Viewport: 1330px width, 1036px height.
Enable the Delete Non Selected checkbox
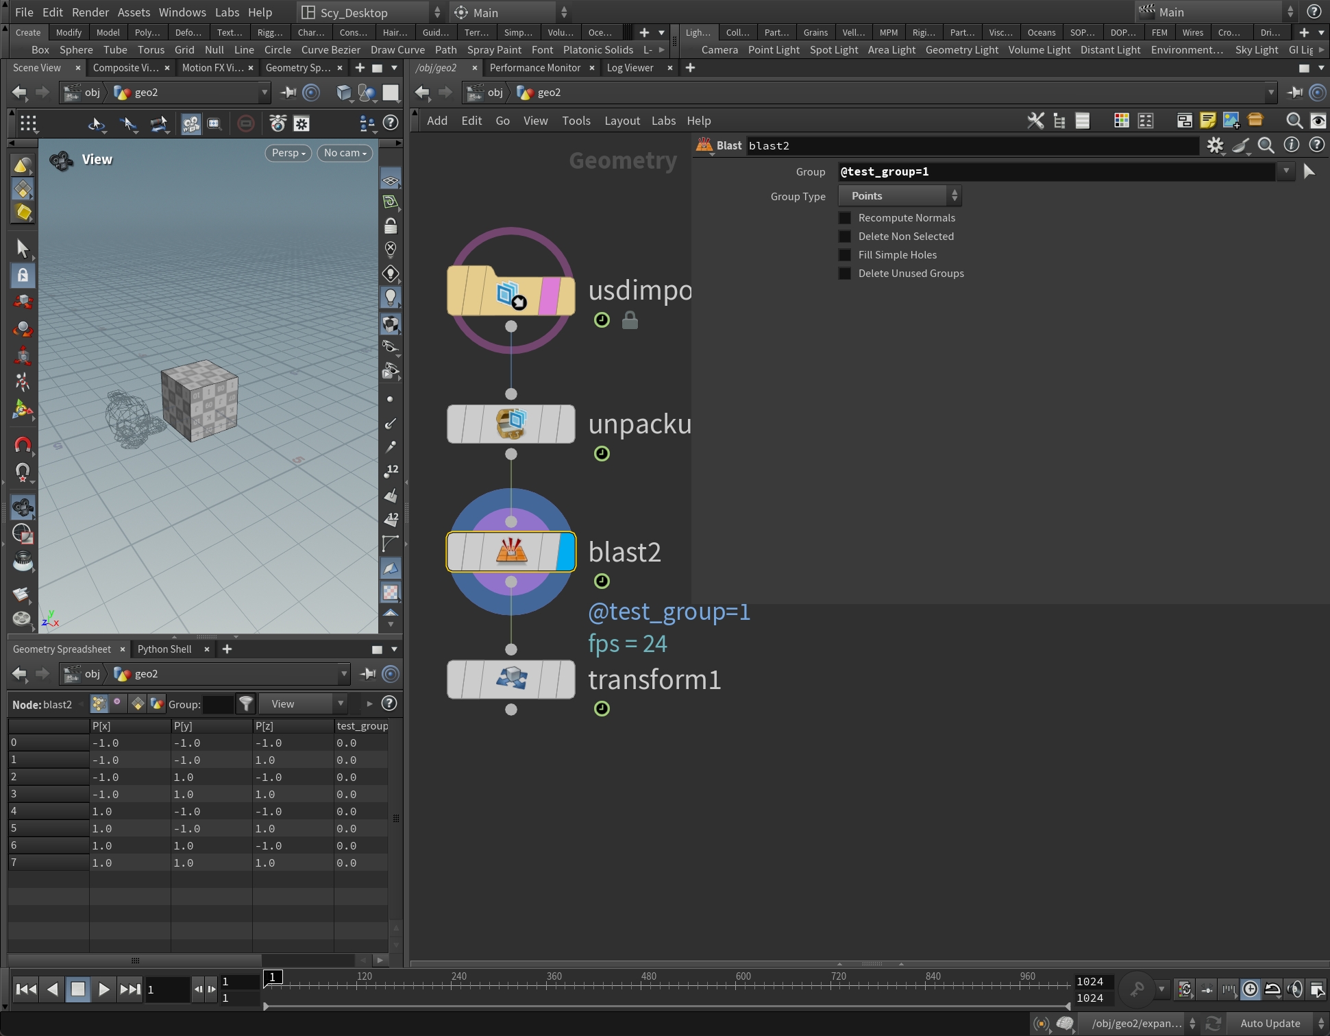pos(845,237)
